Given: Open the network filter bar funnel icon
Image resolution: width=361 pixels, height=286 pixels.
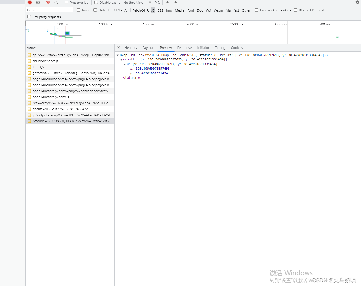Looking at the screenshot, I should [x=48, y=2].
